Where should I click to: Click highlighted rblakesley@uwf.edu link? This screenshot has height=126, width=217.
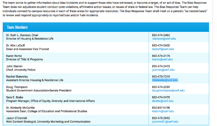point(165,80)
